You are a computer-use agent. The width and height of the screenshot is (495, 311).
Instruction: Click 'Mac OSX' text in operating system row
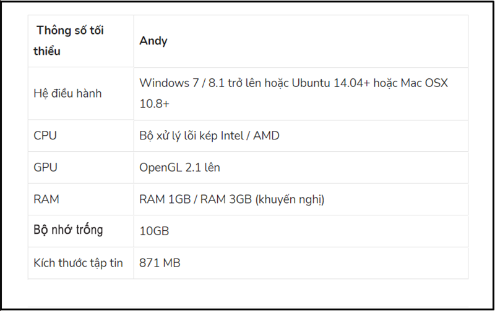pyautogui.click(x=424, y=83)
